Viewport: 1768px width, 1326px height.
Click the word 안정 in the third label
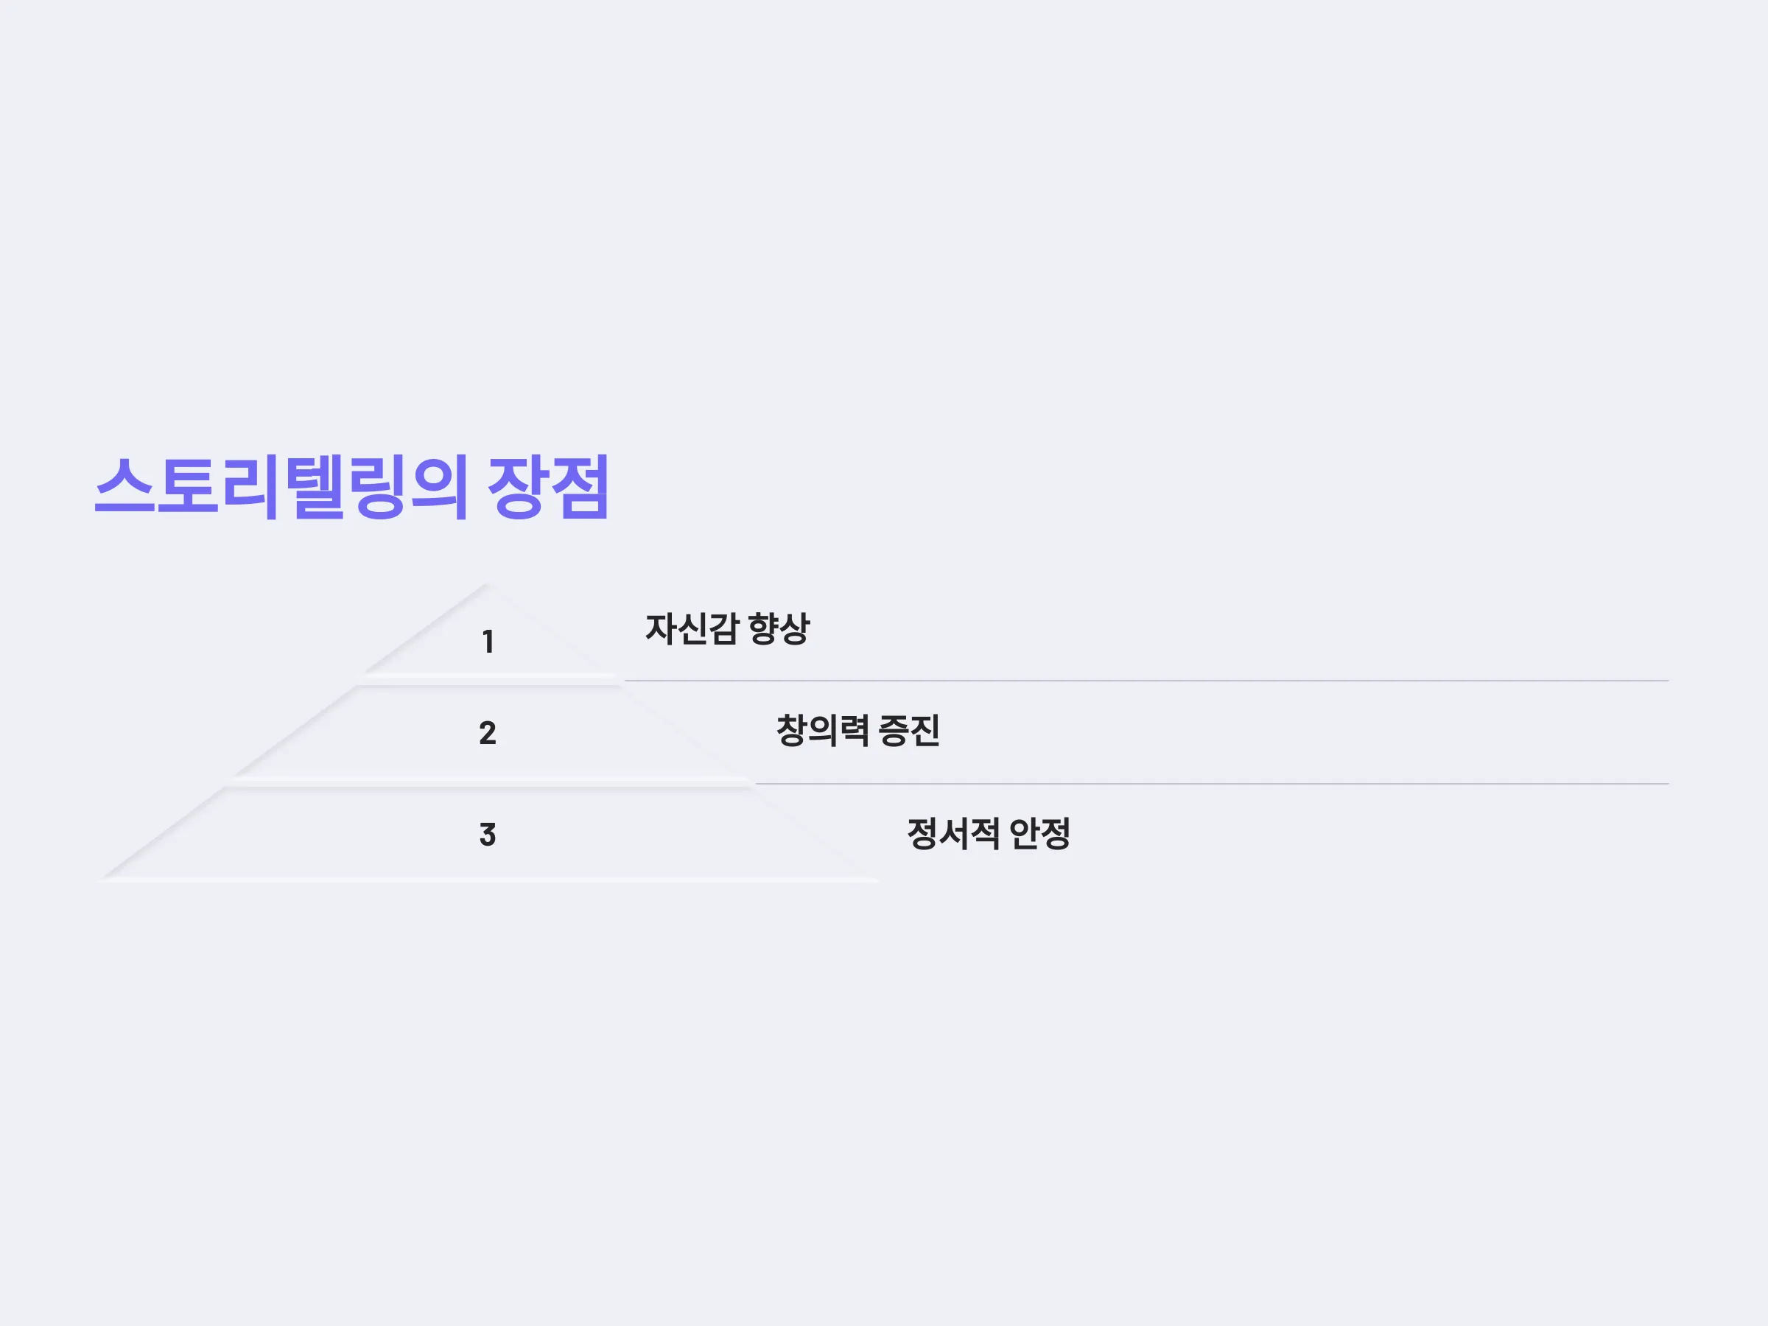tap(1040, 834)
